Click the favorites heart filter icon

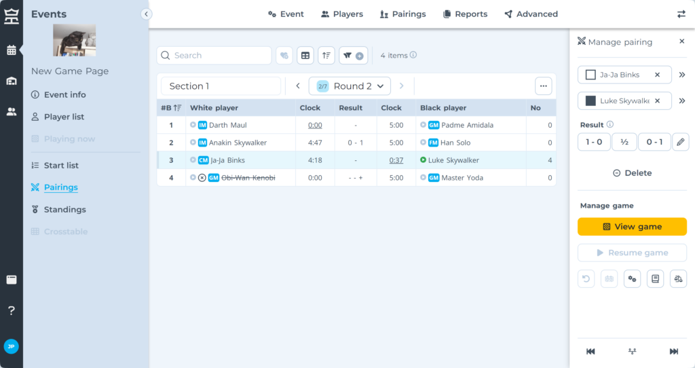point(284,56)
